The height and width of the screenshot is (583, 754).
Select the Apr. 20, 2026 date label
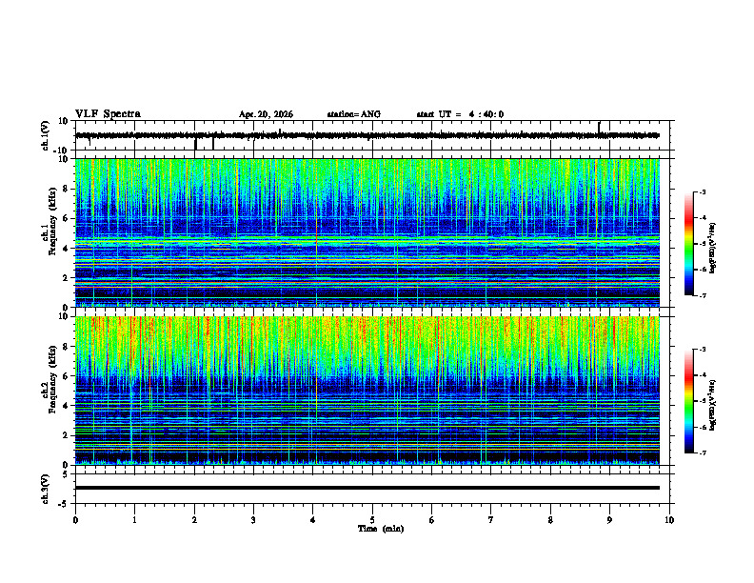[266, 114]
